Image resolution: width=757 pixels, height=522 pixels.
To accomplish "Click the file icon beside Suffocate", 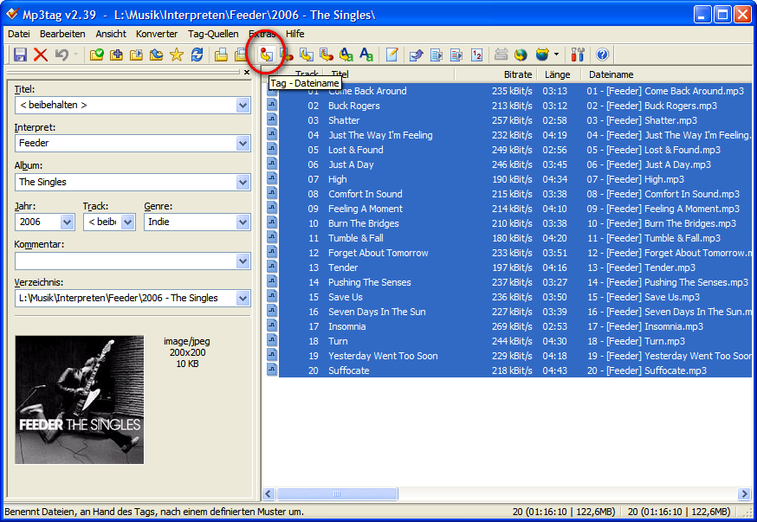I will pyautogui.click(x=272, y=370).
